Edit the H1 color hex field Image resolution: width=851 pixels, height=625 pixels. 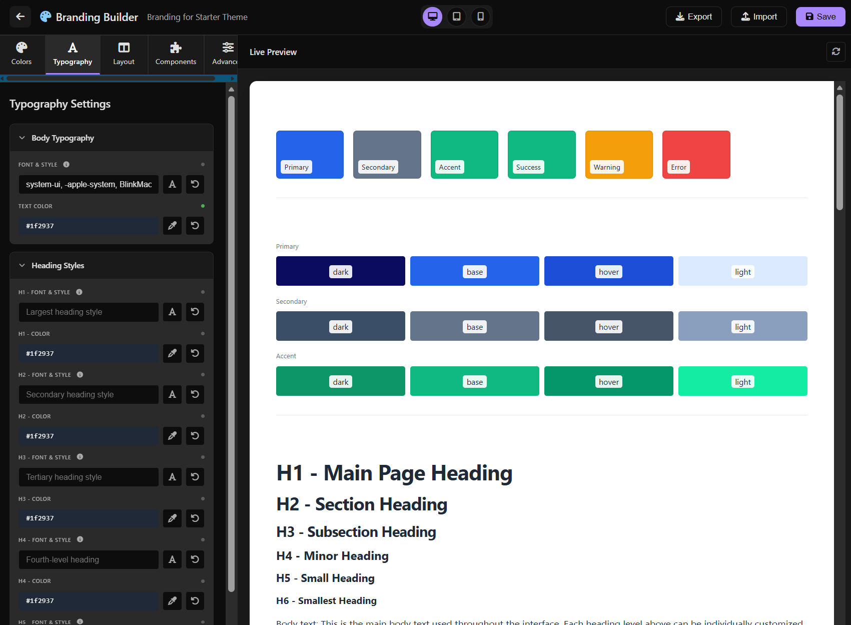click(89, 353)
